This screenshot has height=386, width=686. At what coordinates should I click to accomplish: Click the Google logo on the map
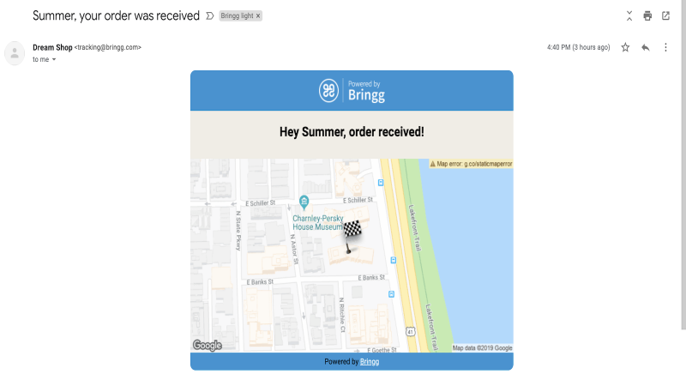pyautogui.click(x=208, y=346)
